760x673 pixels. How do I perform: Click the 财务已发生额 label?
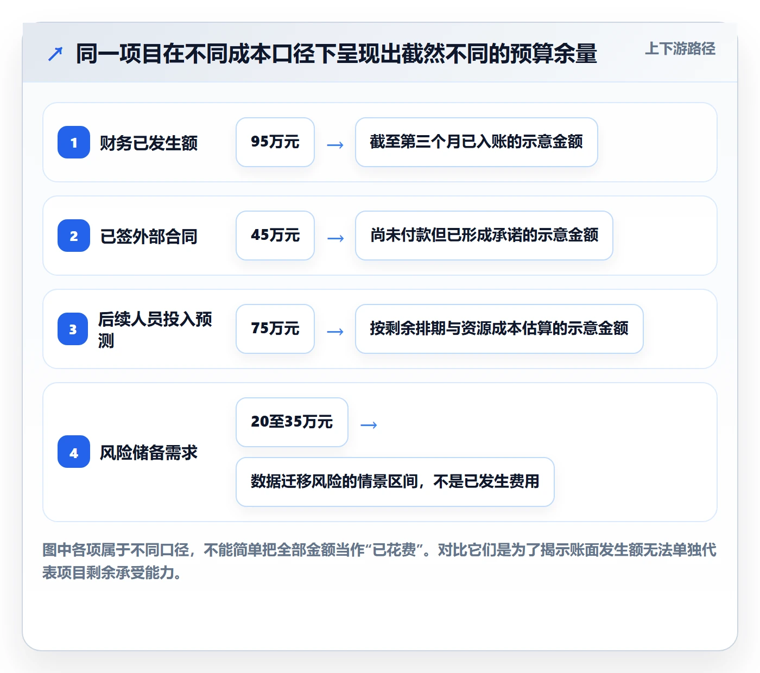point(149,143)
